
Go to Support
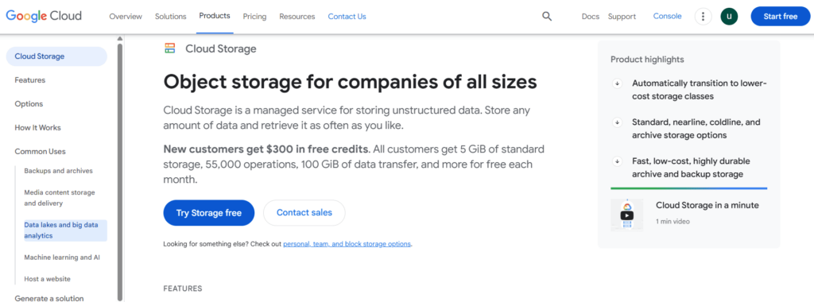click(622, 17)
